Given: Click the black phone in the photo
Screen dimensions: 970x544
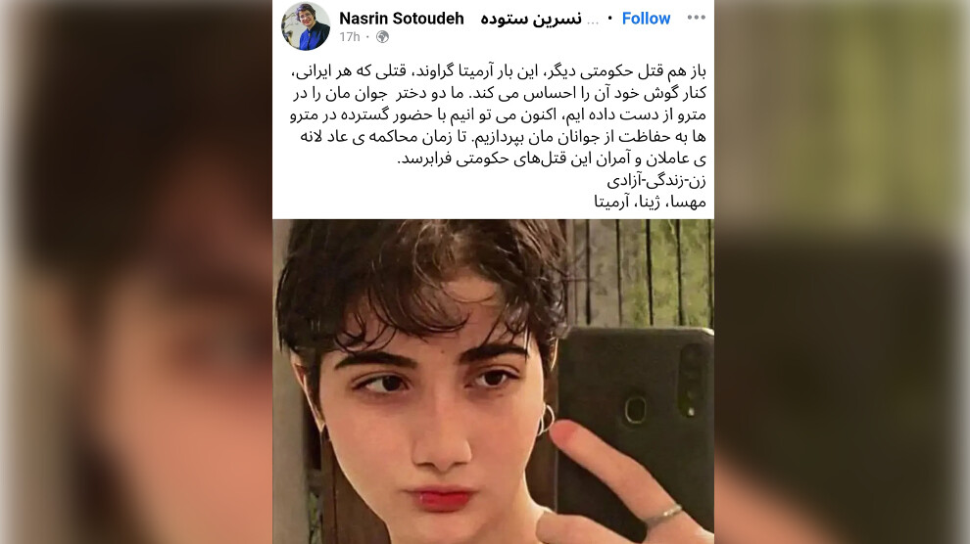Looking at the screenshot, I should 635,420.
